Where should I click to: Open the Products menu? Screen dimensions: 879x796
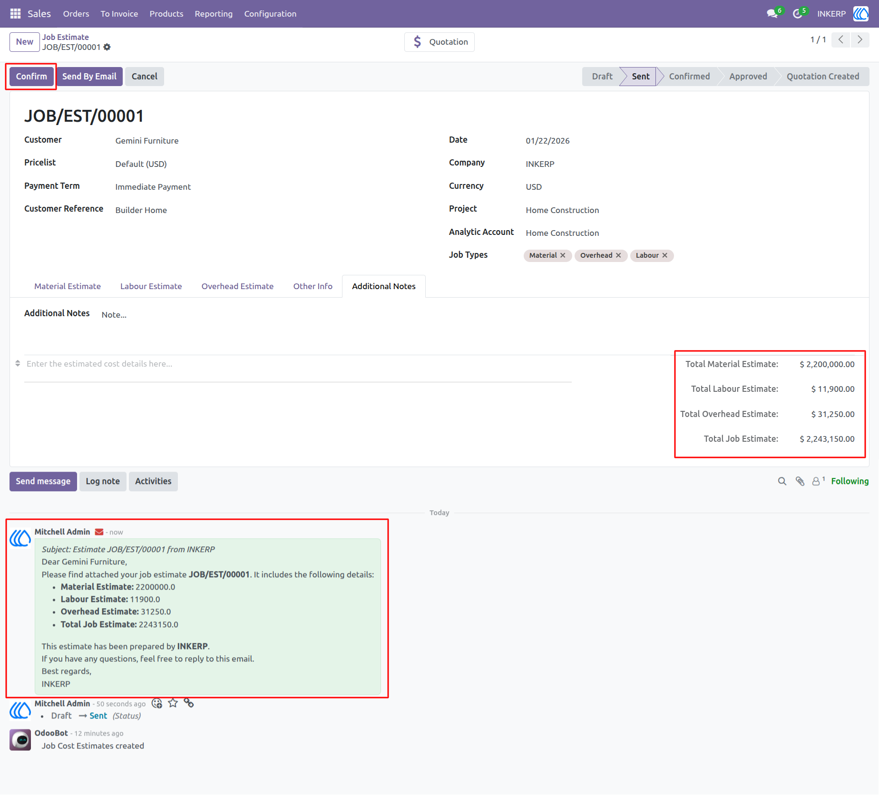point(166,14)
